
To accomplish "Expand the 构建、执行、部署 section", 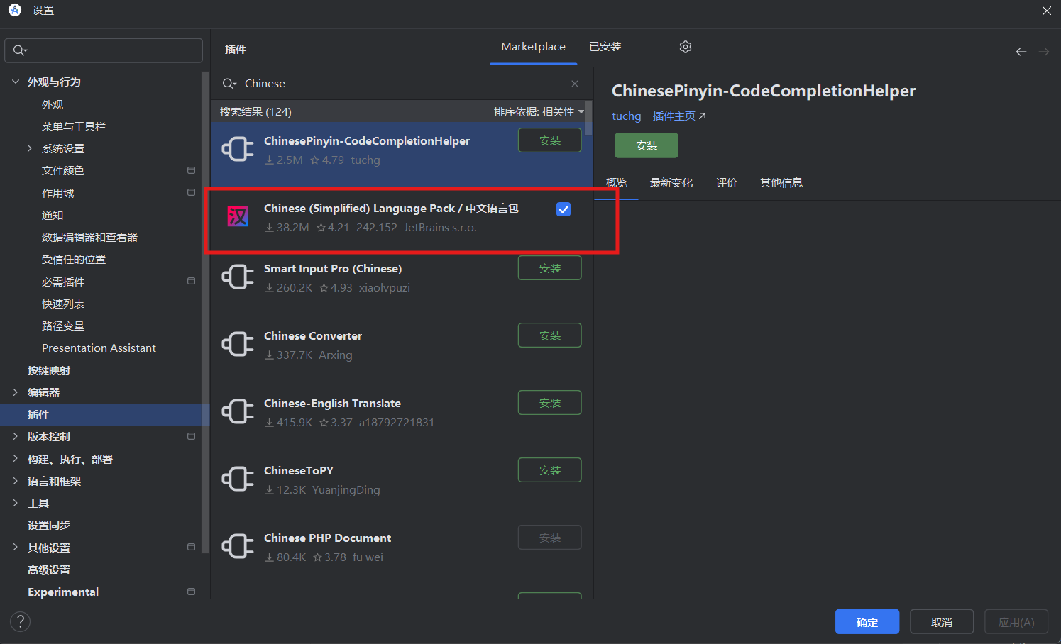I will (x=16, y=459).
